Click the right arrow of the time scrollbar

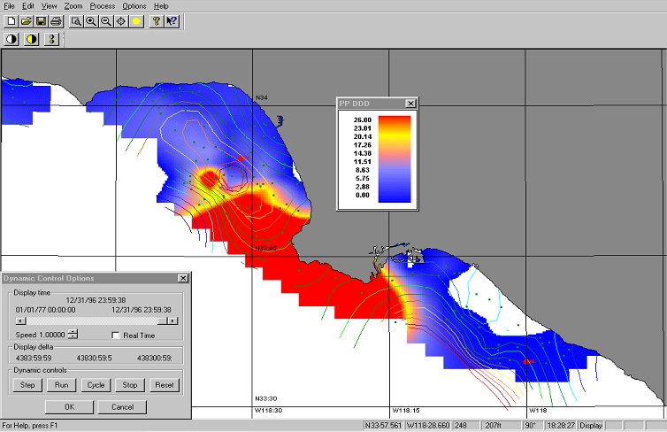point(173,320)
